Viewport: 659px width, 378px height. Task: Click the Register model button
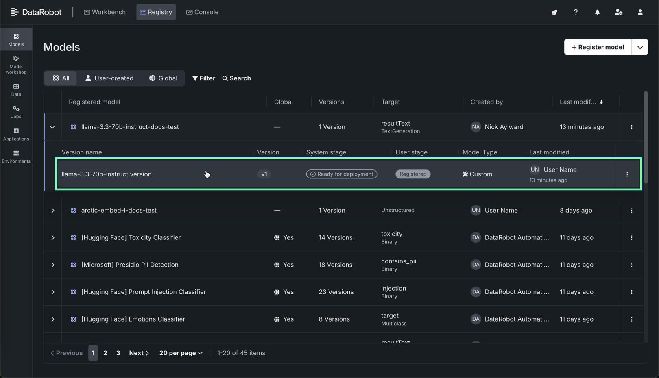(597, 47)
